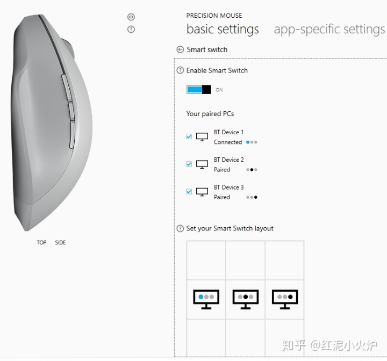
Task: Open the basic settings tab
Action: (223, 30)
